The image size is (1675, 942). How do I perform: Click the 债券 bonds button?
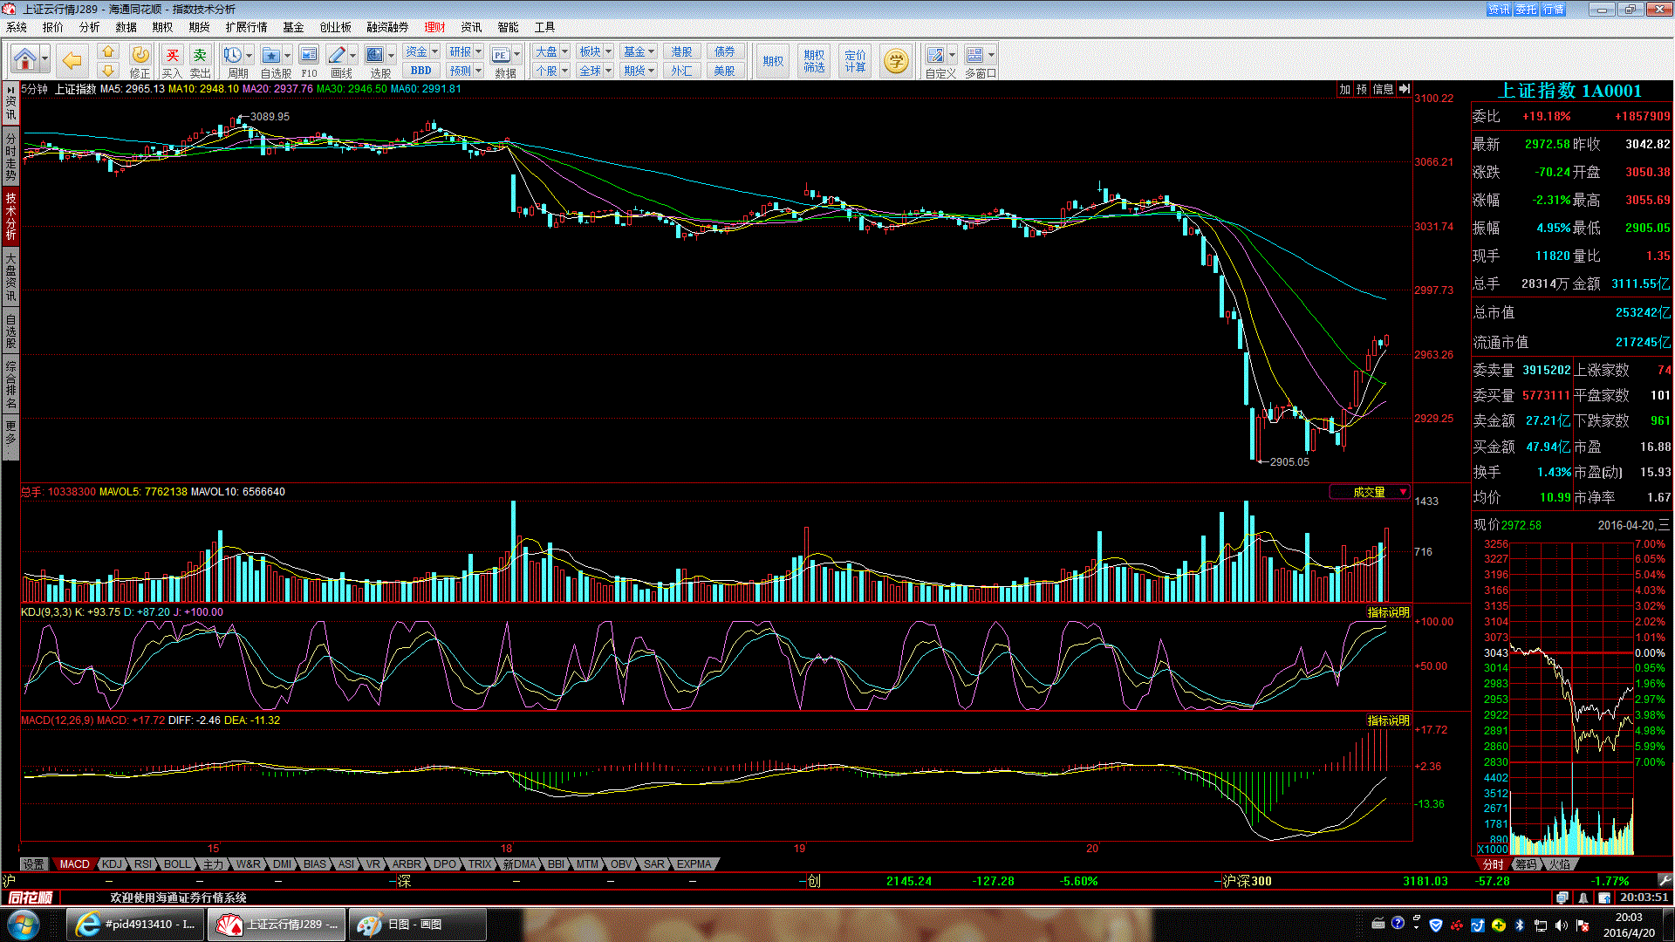pos(724,52)
